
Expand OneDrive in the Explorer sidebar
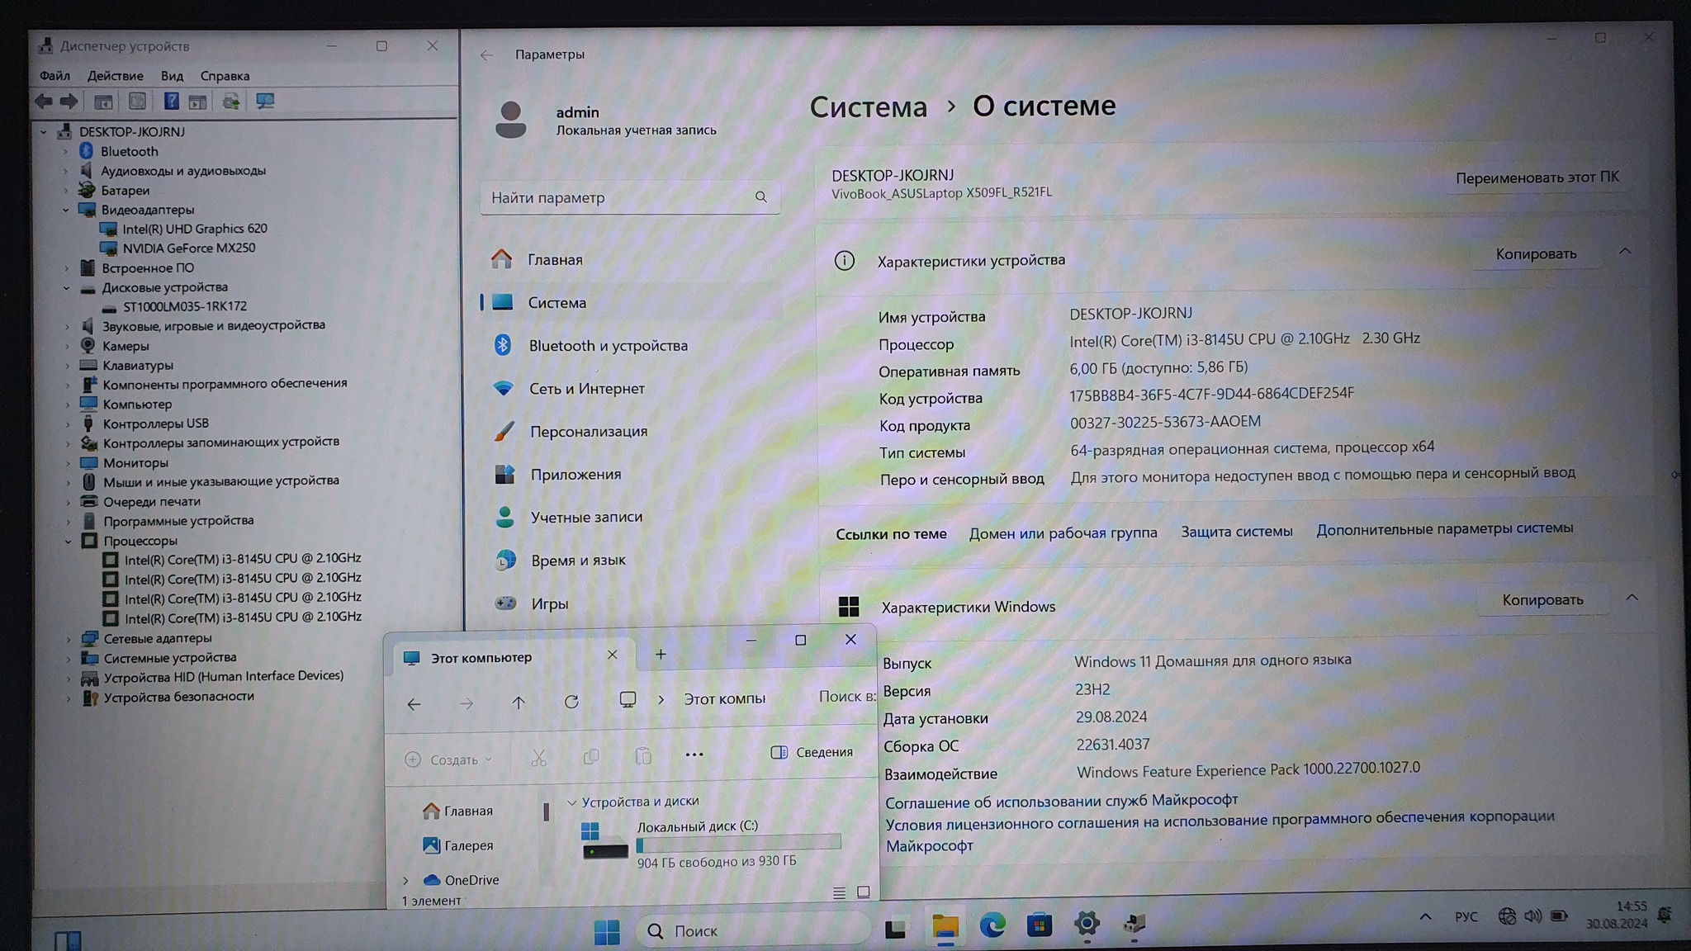tap(405, 880)
